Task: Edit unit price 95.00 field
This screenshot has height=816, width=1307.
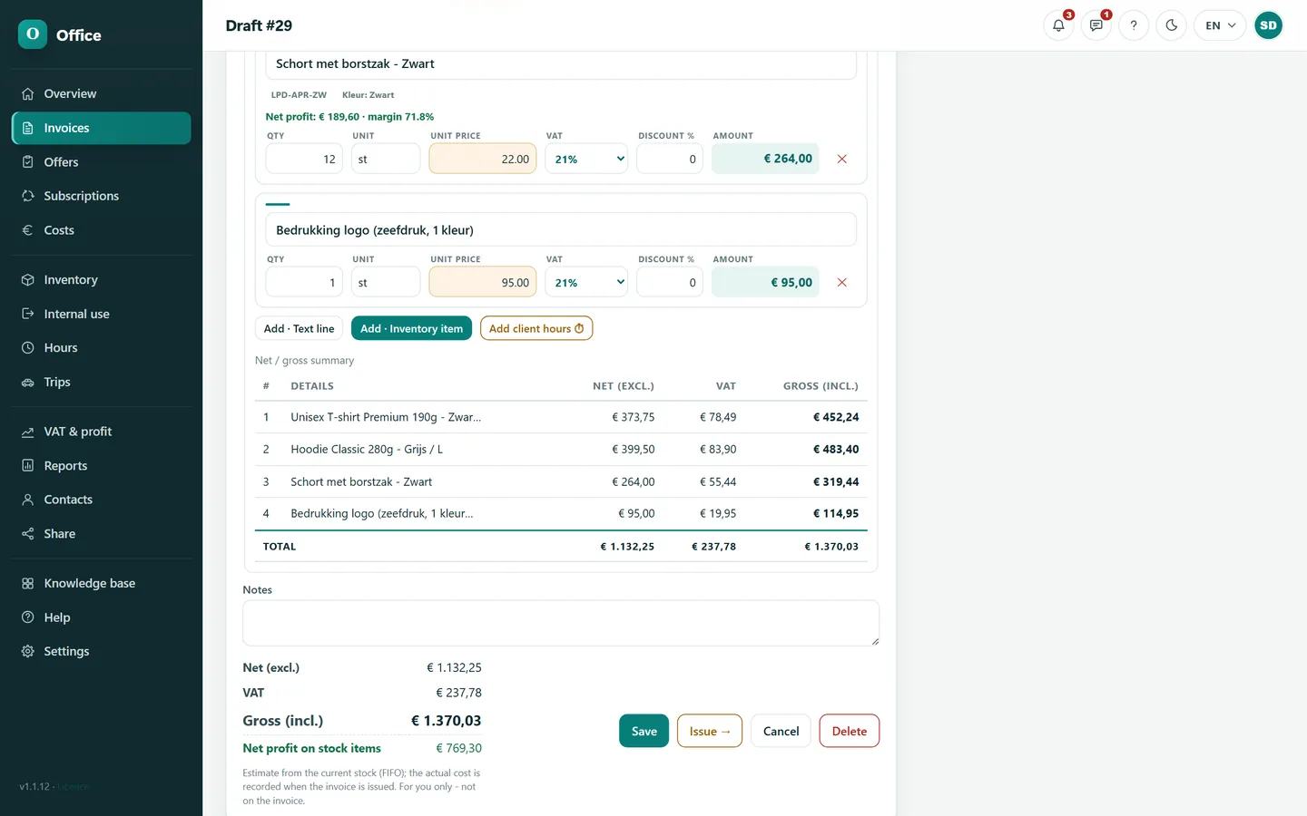Action: click(x=483, y=282)
